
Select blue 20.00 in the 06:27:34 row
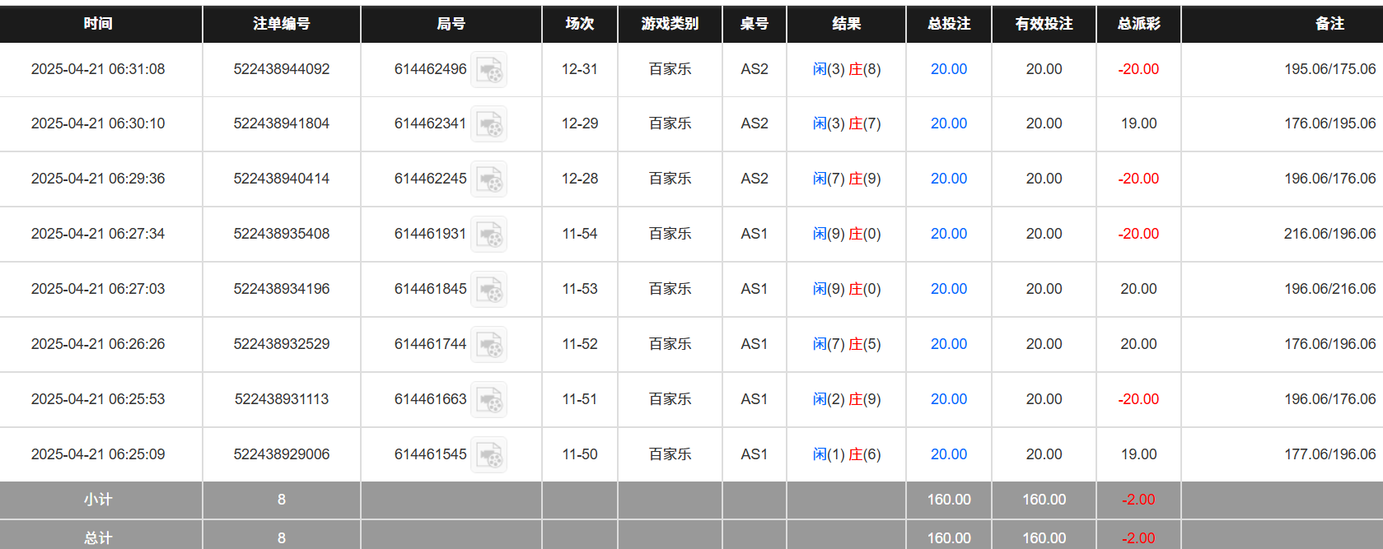coord(948,234)
